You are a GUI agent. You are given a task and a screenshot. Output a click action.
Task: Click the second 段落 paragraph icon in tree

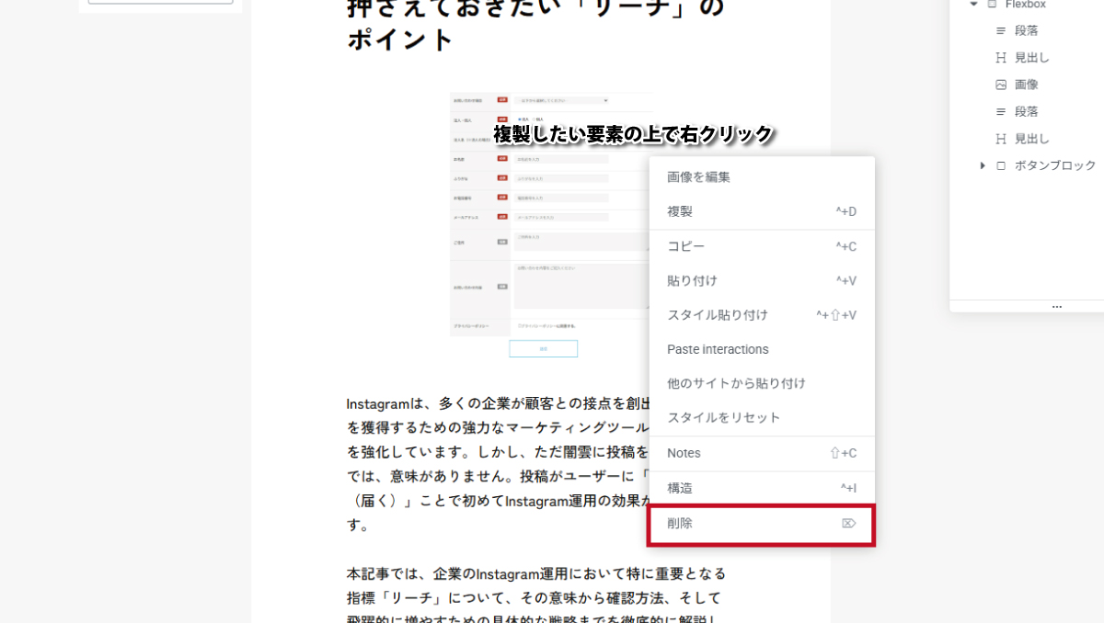[x=1001, y=111]
